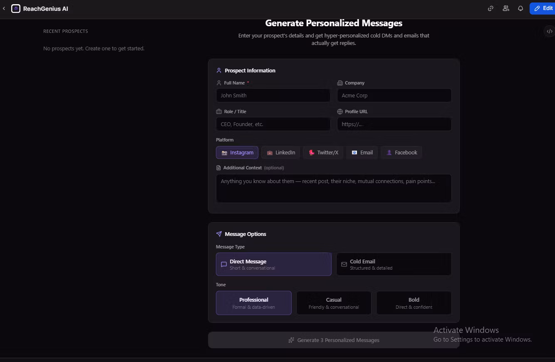Click the '(optional)' text near Additional Context
The width and height of the screenshot is (555, 362).
(274, 168)
